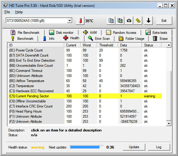
Task: Click the copy screenshot to clipboard icon
Action: pyautogui.click(x=120, y=21)
